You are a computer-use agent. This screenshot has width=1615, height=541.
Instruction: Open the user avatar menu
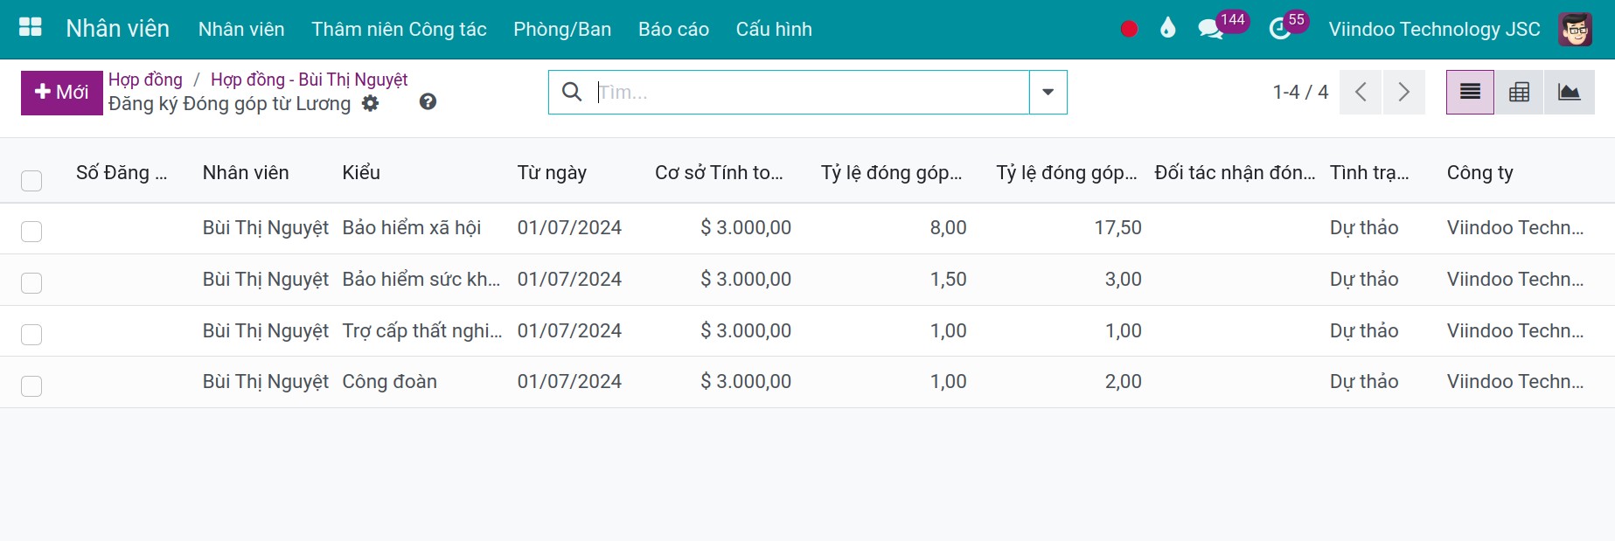click(1575, 29)
